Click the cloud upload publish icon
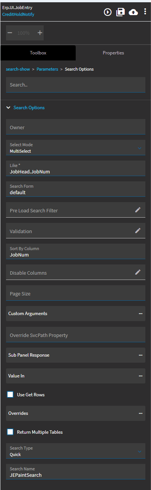The height and width of the screenshot is (490, 151). click(x=133, y=12)
